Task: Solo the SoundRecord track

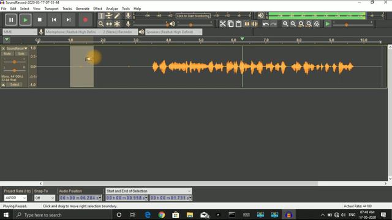Action: 21,54
